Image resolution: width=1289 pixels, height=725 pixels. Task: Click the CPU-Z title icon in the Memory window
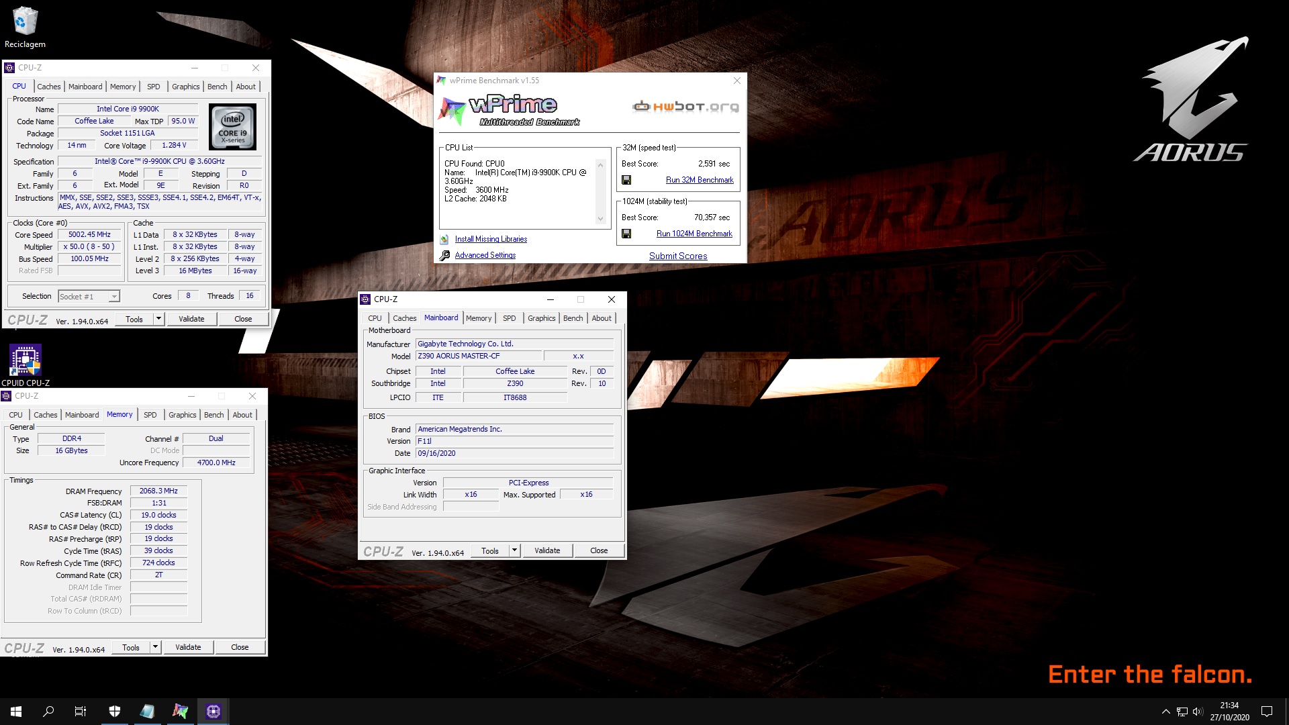[x=7, y=396]
